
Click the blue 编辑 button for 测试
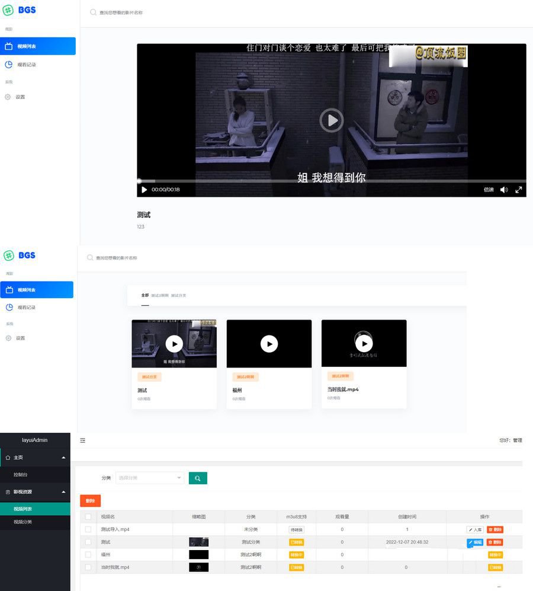tap(475, 542)
